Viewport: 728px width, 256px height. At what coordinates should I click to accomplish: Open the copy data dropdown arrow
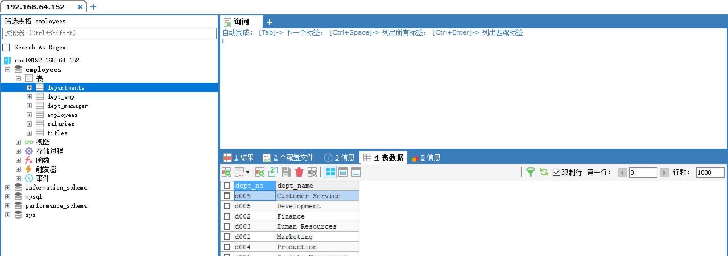(248, 172)
